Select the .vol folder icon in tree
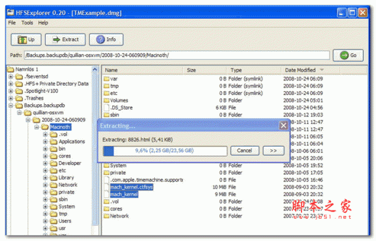376x241 pixels. click(53, 134)
